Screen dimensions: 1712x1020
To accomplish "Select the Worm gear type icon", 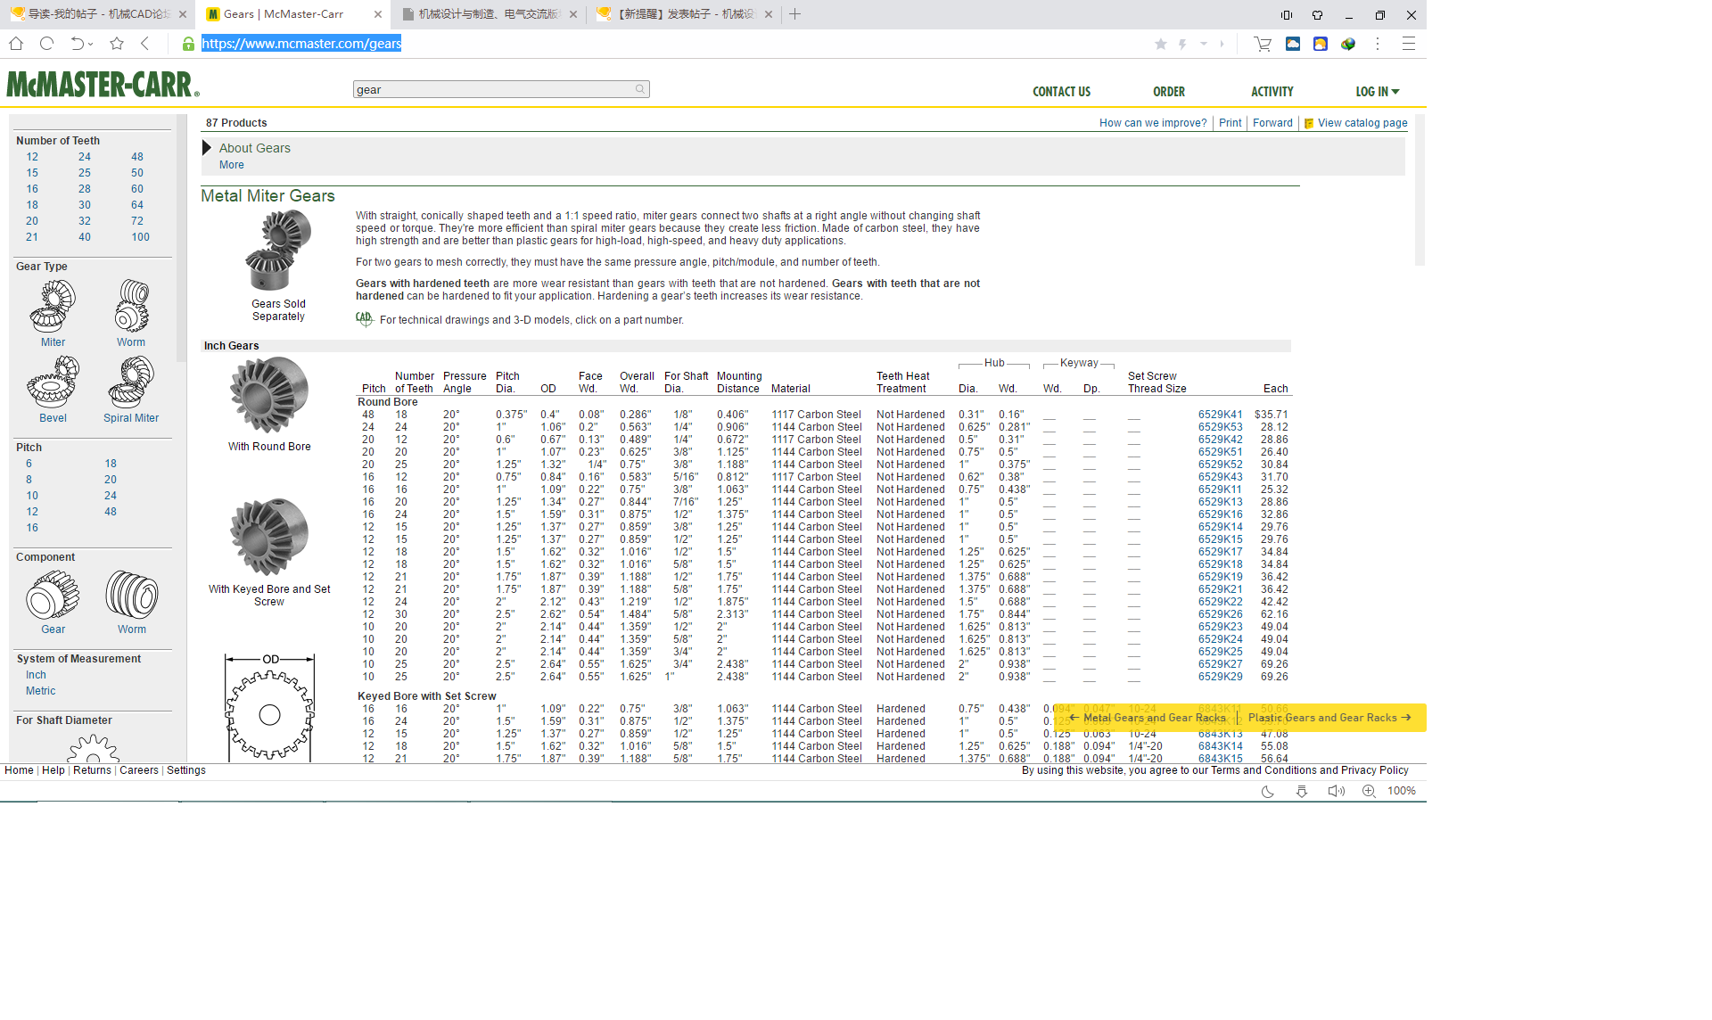I will (131, 306).
